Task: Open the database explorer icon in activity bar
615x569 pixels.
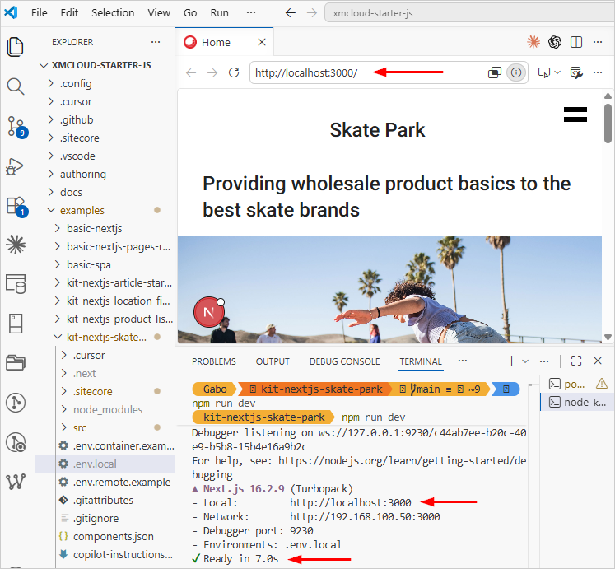Action: pyautogui.click(x=16, y=284)
